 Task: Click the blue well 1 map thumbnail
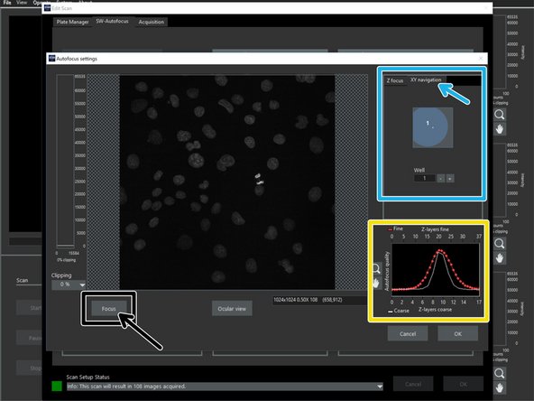(432, 127)
